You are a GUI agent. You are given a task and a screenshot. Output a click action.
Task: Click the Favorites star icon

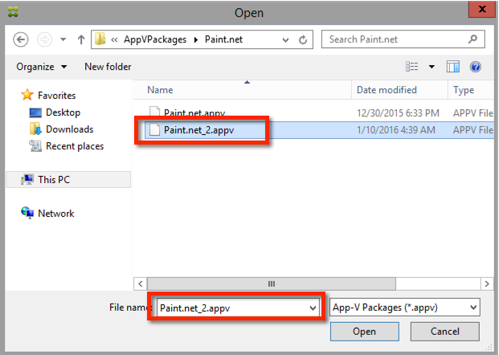click(x=27, y=95)
